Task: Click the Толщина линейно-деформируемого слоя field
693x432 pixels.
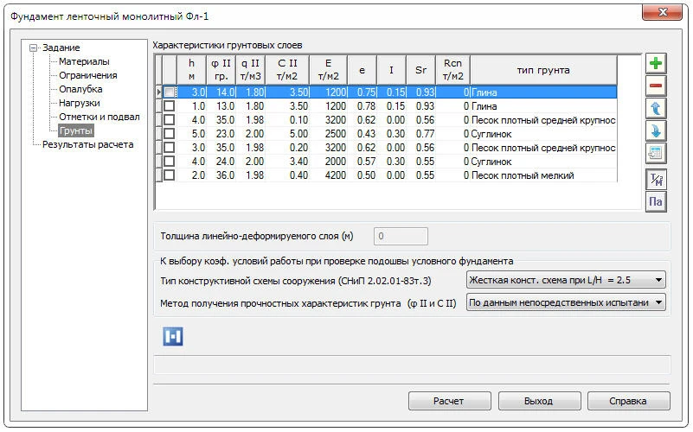Action: (x=401, y=236)
